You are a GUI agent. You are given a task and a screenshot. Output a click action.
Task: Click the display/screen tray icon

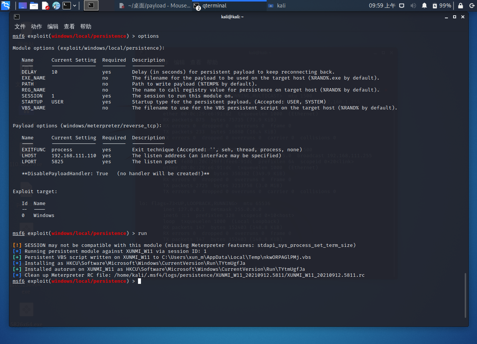click(402, 6)
